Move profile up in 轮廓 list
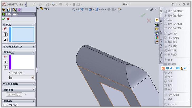This screenshot has width=192, height=108. pyautogui.click(x=5, y=34)
